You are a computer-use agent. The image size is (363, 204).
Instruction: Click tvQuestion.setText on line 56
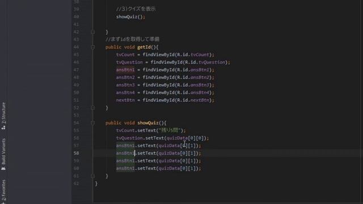click(x=140, y=138)
